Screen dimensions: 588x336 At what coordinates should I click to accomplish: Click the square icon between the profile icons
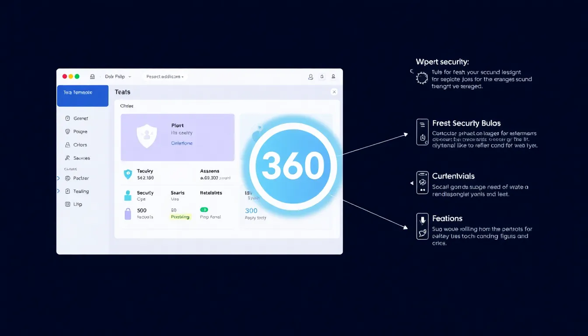(x=322, y=77)
